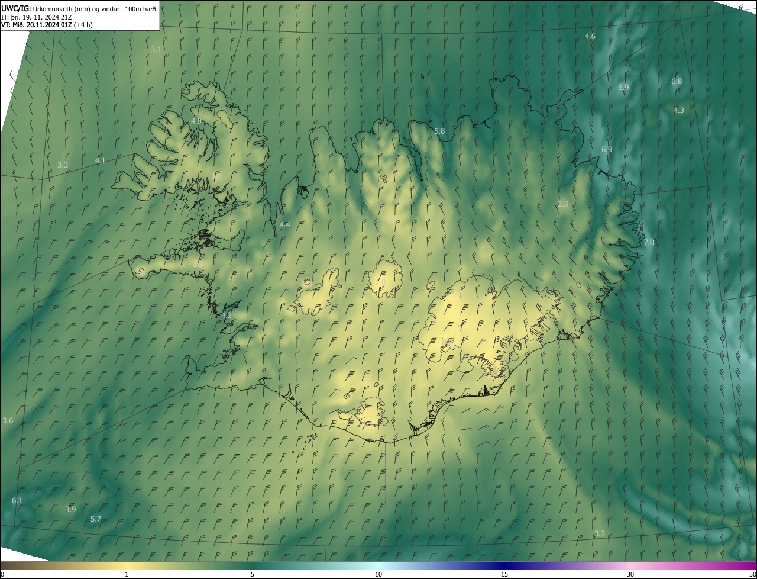Click the map value 4.1
Screen dimensions: 757x579
(100, 161)
